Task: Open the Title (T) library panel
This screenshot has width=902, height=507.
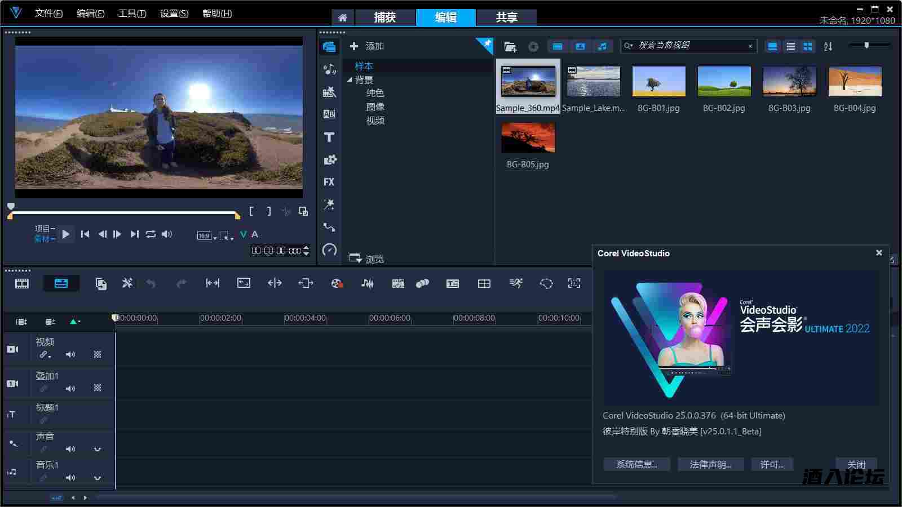Action: pyautogui.click(x=329, y=137)
